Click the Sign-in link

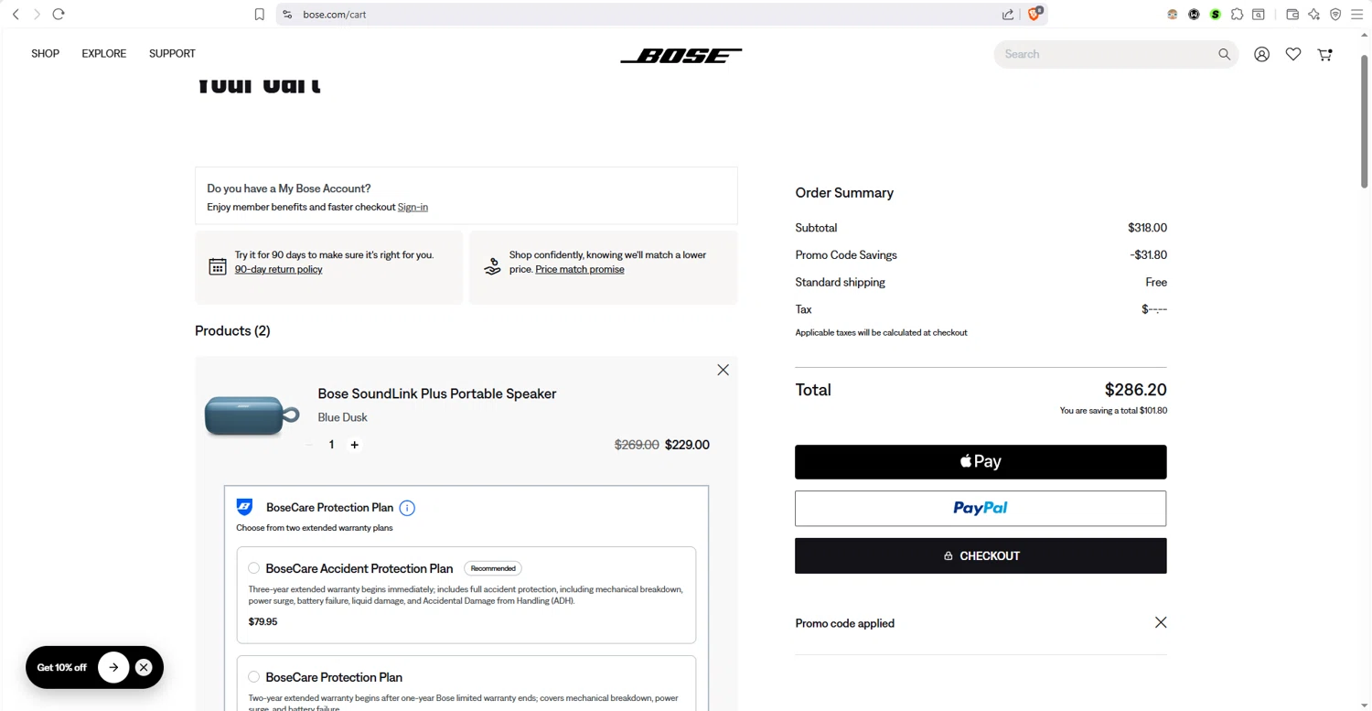413,207
